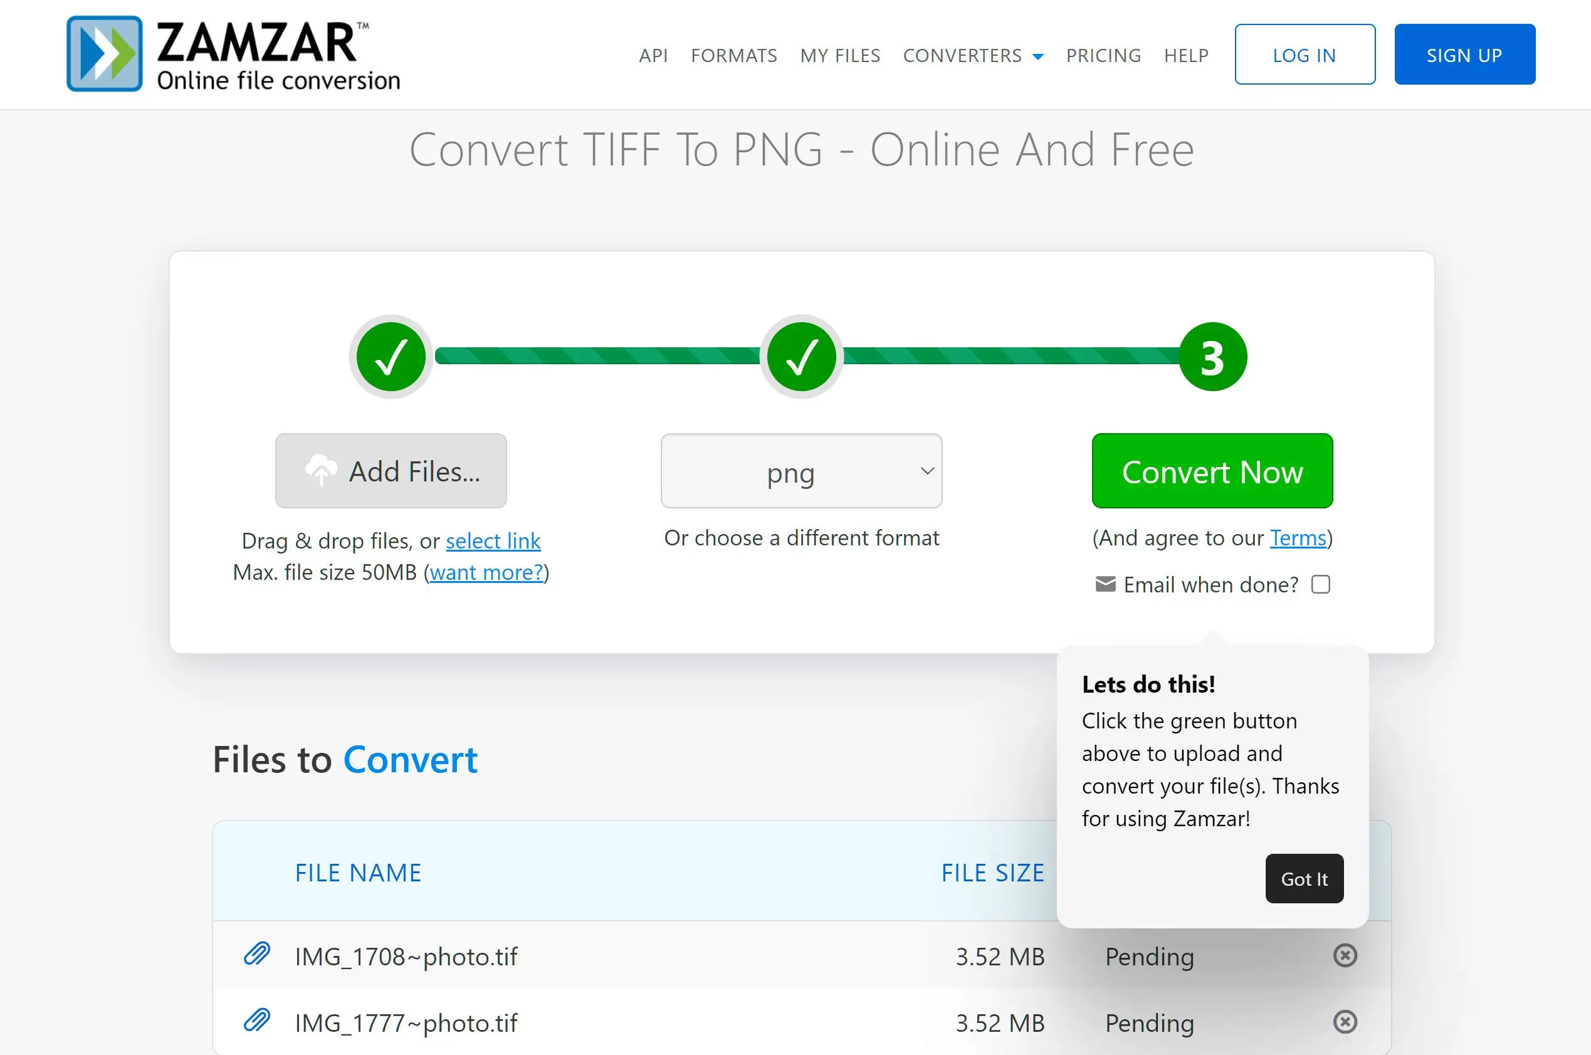This screenshot has width=1591, height=1055.
Task: Toggle the Email when done checkbox
Action: pos(1321,584)
